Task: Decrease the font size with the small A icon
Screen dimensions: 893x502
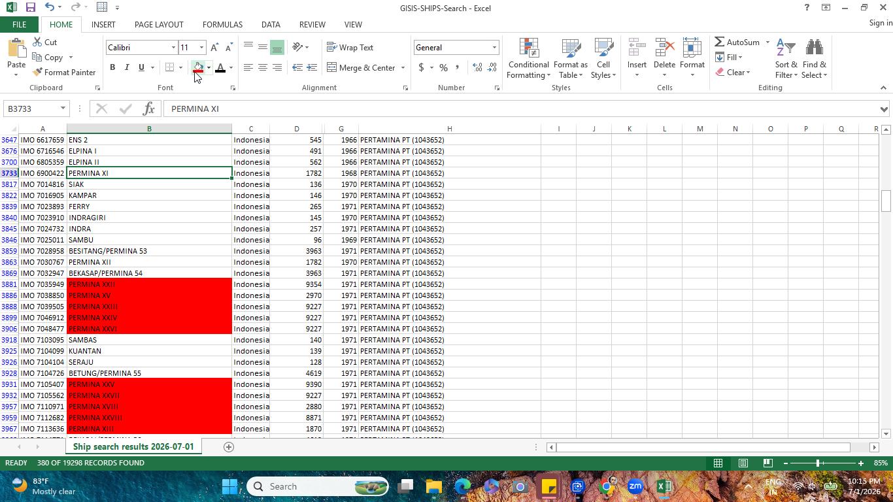Action: point(228,48)
